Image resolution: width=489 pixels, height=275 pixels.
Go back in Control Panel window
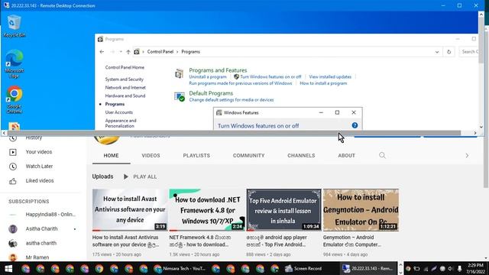[102, 52]
